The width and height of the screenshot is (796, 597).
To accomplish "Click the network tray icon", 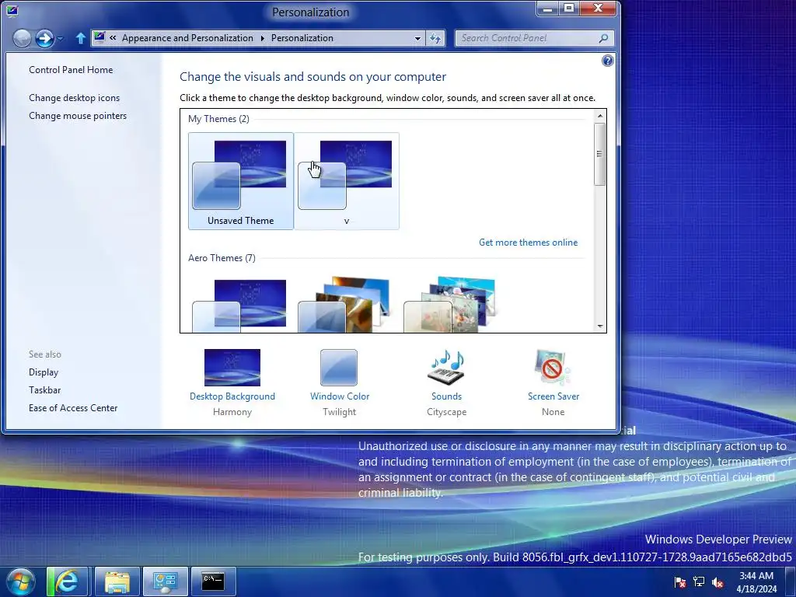I will 699,582.
